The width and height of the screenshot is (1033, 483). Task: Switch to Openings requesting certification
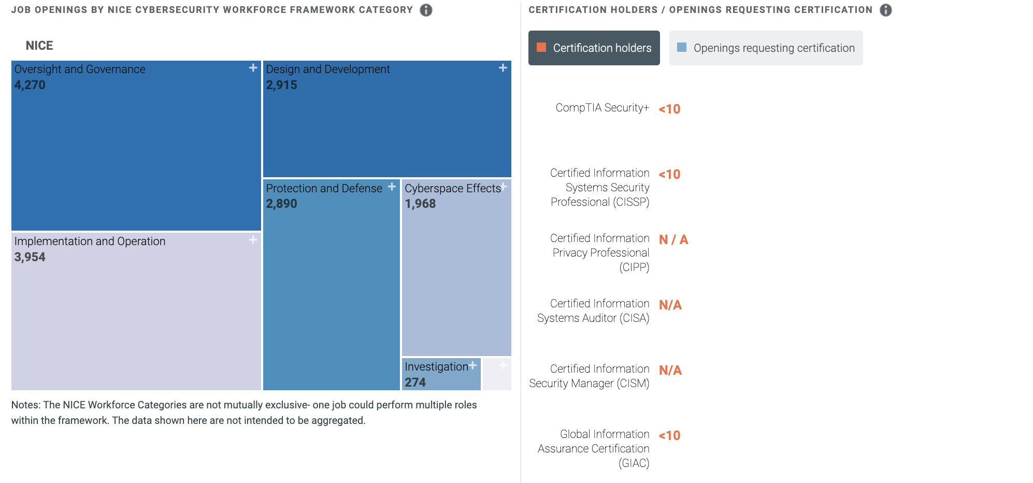coord(766,48)
